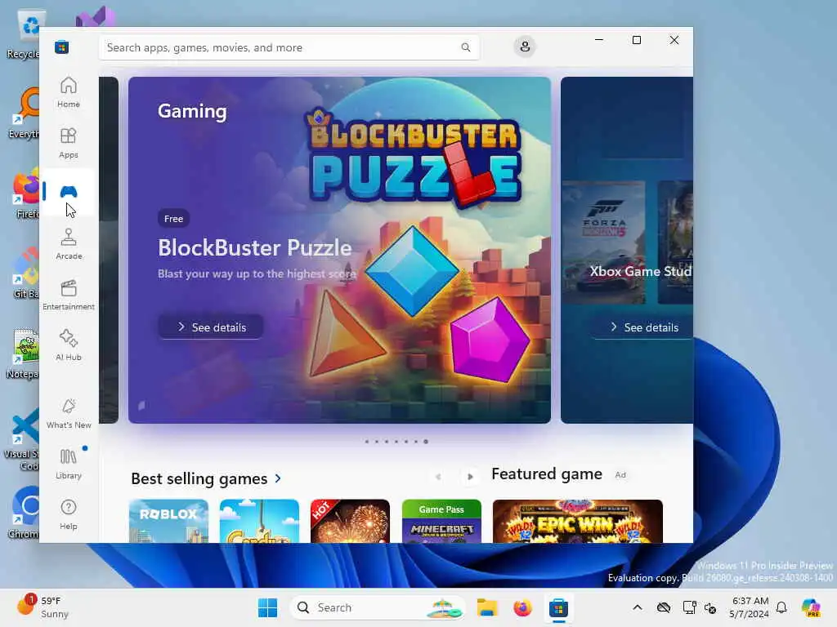Image resolution: width=837 pixels, height=627 pixels.
Task: Open the Windows Start menu
Action: 267,607
